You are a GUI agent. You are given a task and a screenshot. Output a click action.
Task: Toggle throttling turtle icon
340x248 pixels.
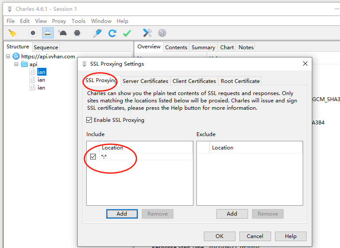(62, 33)
